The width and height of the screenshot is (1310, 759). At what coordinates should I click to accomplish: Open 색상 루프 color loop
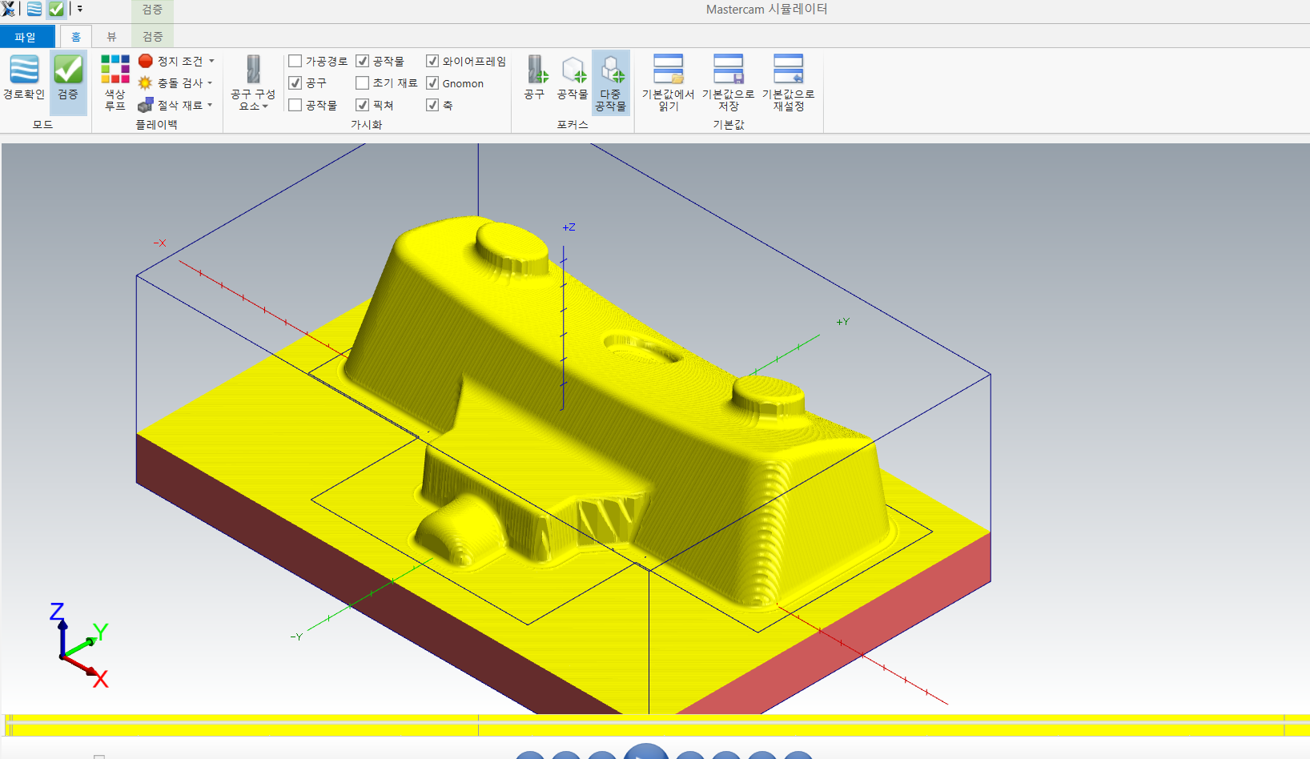point(115,82)
